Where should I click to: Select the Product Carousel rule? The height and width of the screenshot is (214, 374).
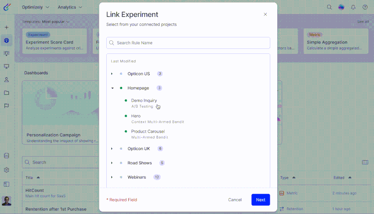coord(148,134)
